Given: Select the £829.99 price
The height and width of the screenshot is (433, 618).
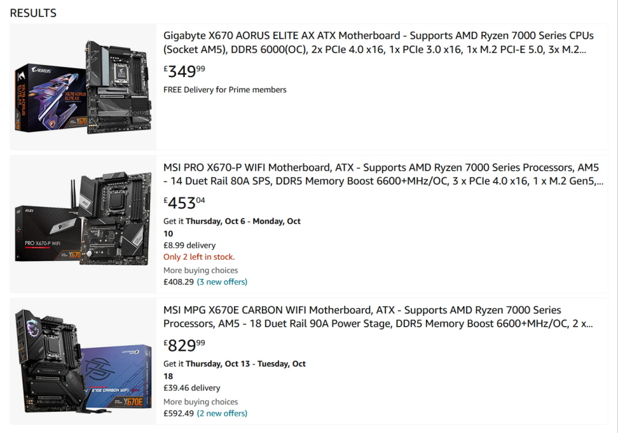Looking at the screenshot, I should pos(185,345).
